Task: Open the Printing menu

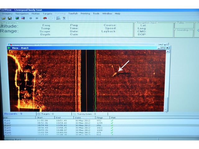Action: 85,14
